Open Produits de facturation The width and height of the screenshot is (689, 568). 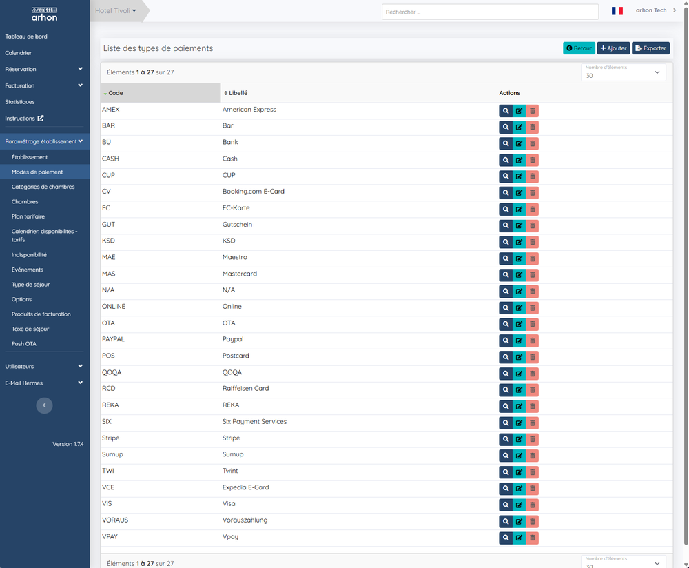(41, 314)
